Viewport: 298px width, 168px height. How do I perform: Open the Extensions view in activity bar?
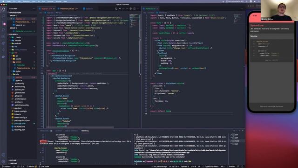pyautogui.click(x=3, y=36)
